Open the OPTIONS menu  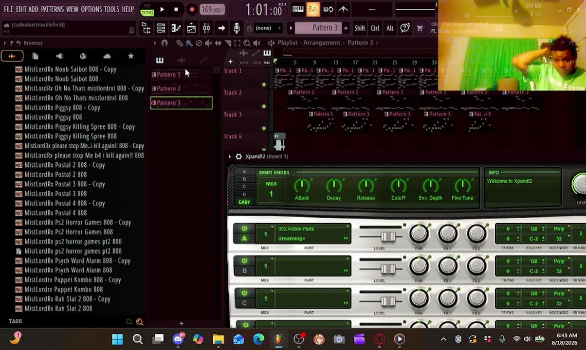pyautogui.click(x=92, y=9)
